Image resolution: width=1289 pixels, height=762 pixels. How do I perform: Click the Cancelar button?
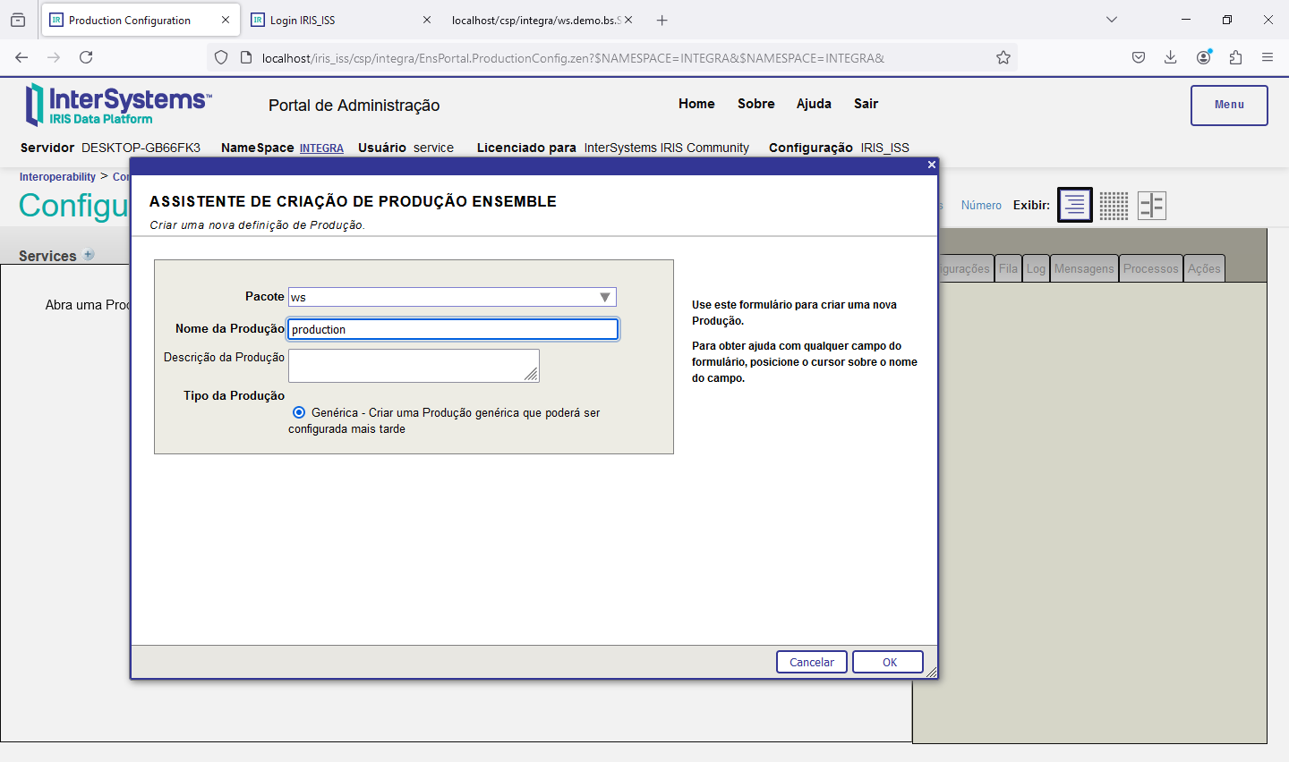[811, 662]
